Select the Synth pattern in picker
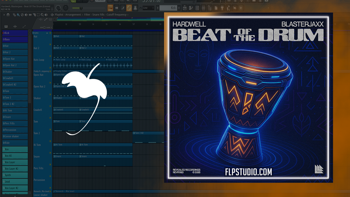This screenshot has width=350, height=197. pyautogui.click(x=15, y=175)
